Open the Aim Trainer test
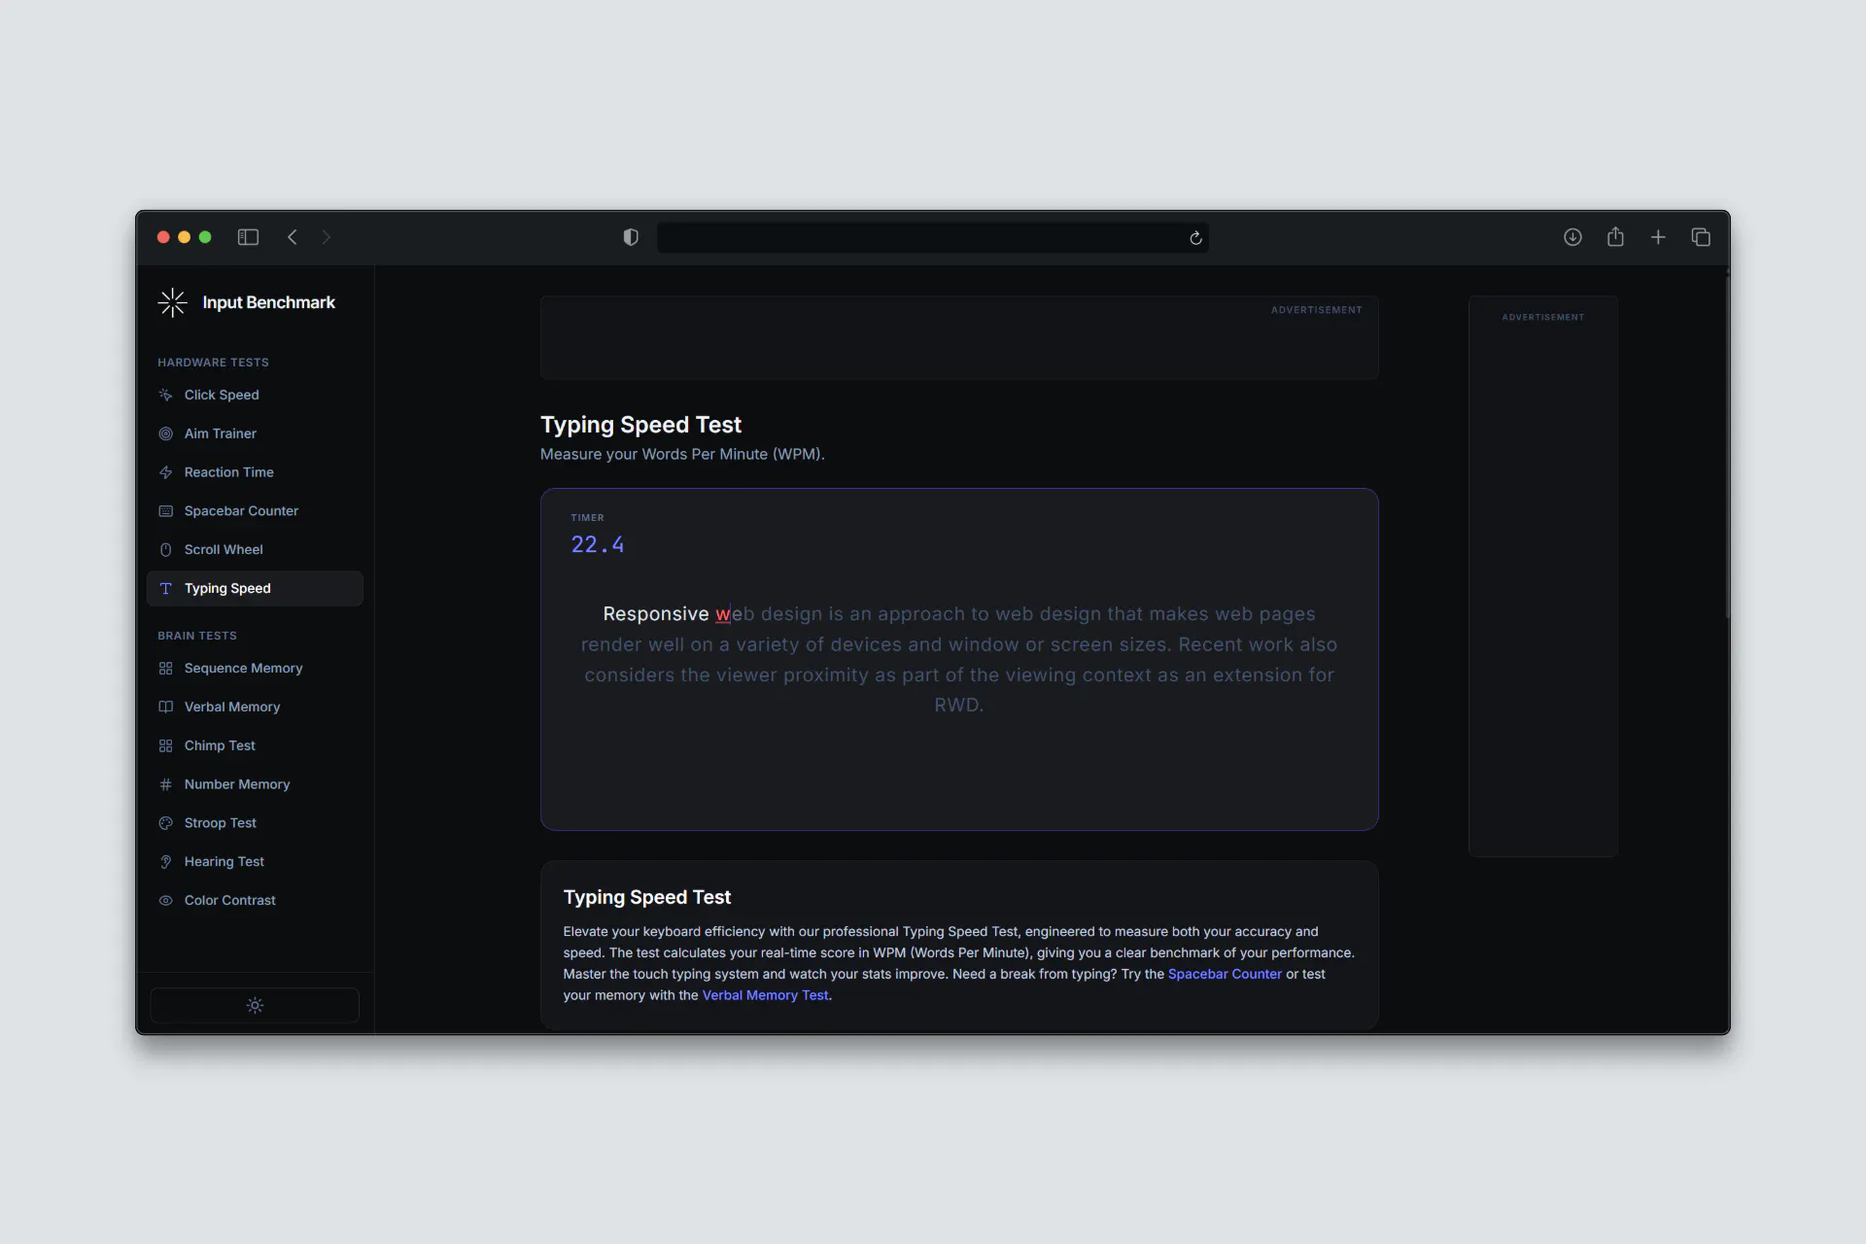This screenshot has height=1244, width=1866. click(255, 433)
